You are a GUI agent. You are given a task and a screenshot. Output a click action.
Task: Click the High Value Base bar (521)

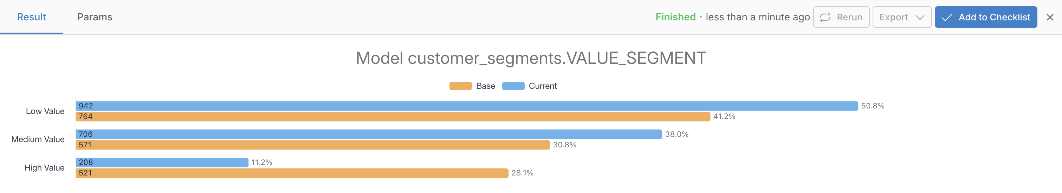tap(292, 173)
